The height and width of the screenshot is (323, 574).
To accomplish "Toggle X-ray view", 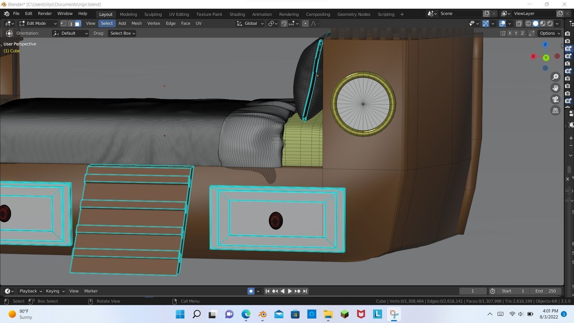I will click(519, 23).
